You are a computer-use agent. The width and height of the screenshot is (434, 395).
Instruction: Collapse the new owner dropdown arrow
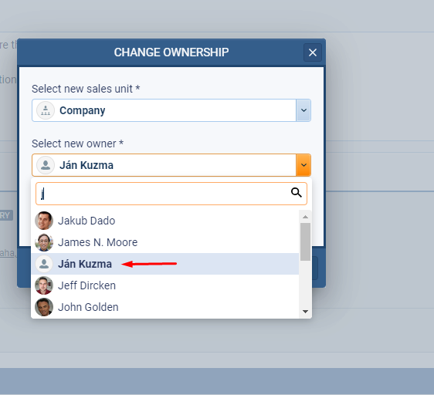click(x=303, y=165)
